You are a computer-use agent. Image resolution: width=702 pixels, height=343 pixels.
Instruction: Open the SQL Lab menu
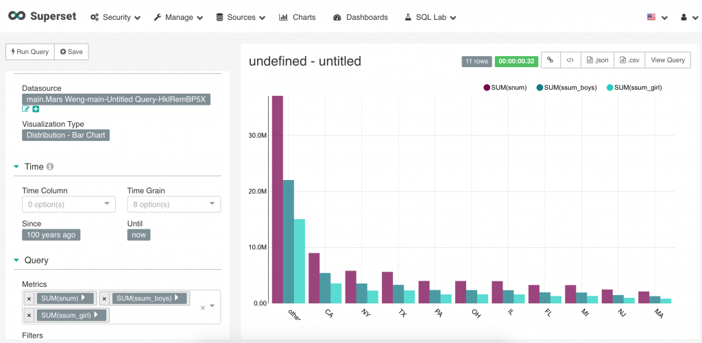click(x=431, y=17)
